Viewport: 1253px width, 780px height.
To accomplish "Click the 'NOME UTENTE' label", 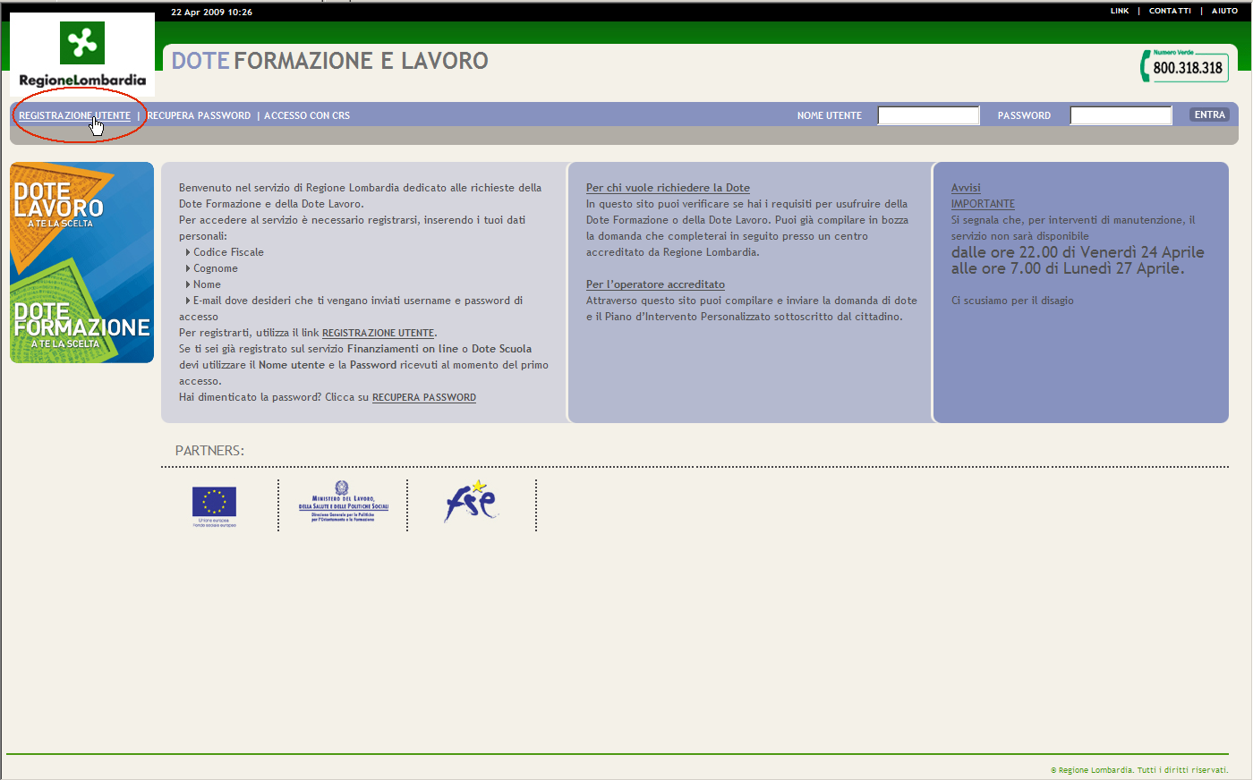I will coord(830,115).
